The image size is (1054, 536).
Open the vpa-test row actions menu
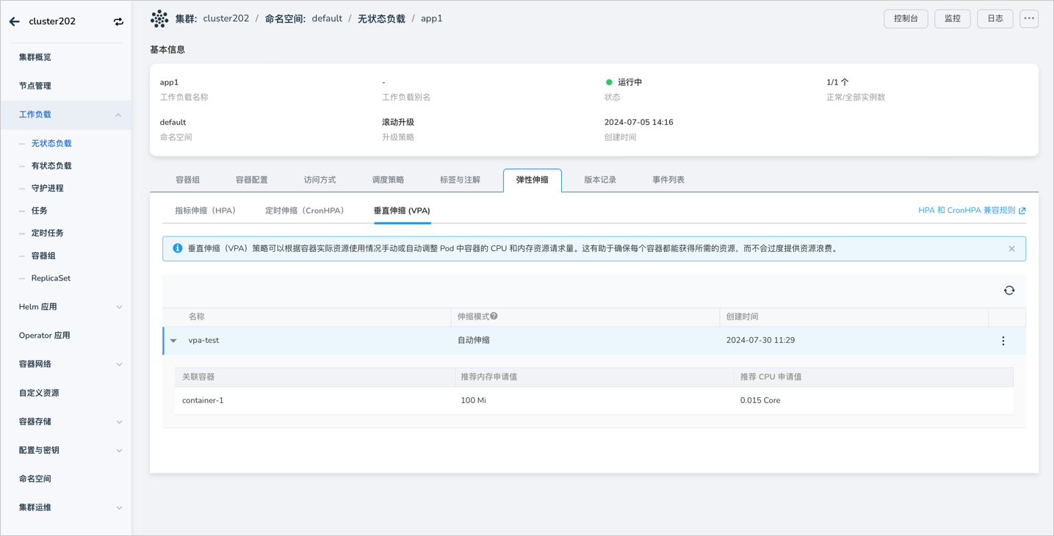[1003, 341]
